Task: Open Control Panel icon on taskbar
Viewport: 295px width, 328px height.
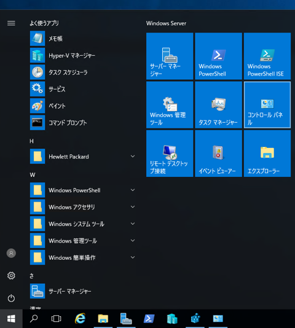Action: pyautogui.click(x=218, y=319)
